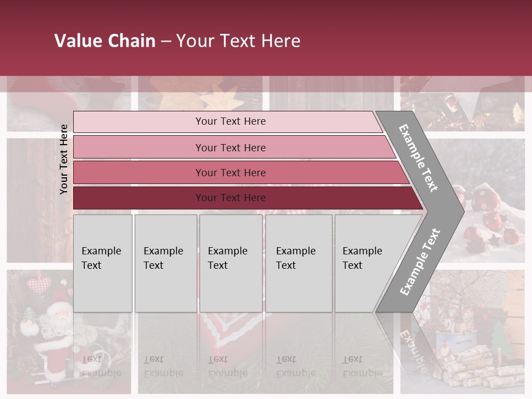Select the fourth gray 'Example Text' box

[x=298, y=263]
